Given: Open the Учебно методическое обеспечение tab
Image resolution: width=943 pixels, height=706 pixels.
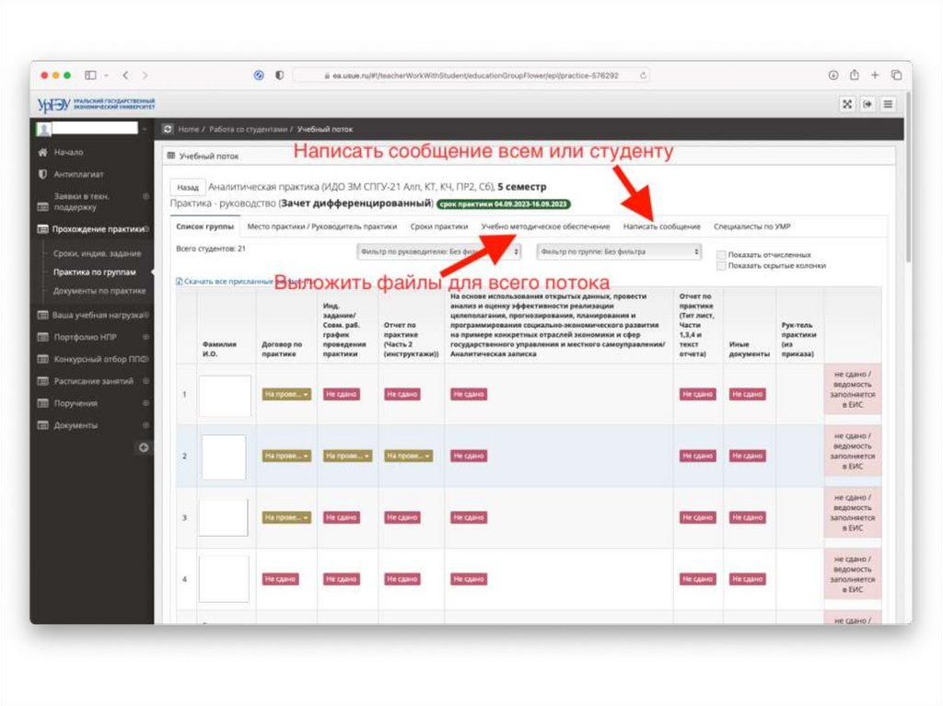Looking at the screenshot, I should (x=545, y=226).
